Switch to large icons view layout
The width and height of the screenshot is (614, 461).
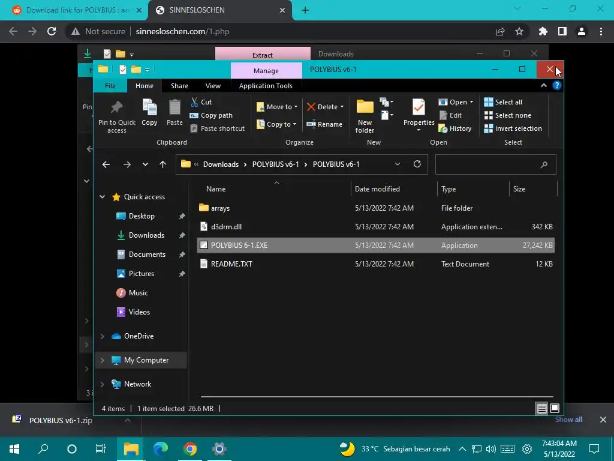555,408
